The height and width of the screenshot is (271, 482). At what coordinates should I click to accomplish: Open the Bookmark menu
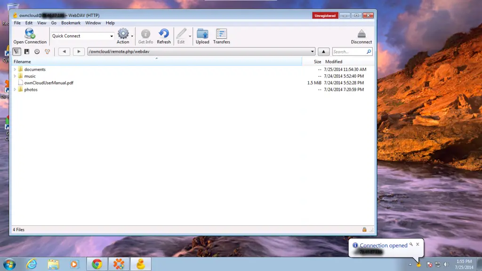pyautogui.click(x=71, y=23)
